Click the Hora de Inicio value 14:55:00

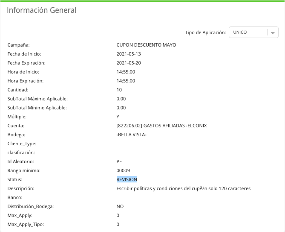pos(126,72)
